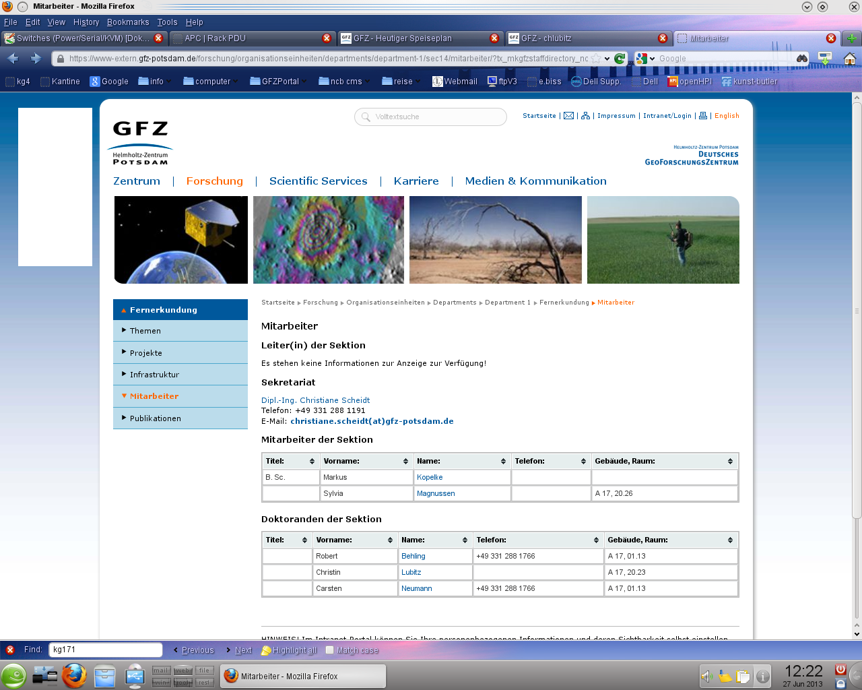The height and width of the screenshot is (690, 862).
Task: Close the 'GFZ - Heutiger Speiseplan' tab
Action: point(494,38)
